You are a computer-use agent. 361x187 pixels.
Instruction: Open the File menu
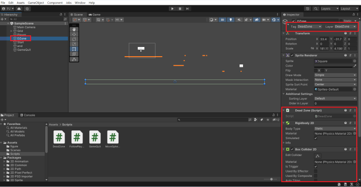tap(3, 3)
